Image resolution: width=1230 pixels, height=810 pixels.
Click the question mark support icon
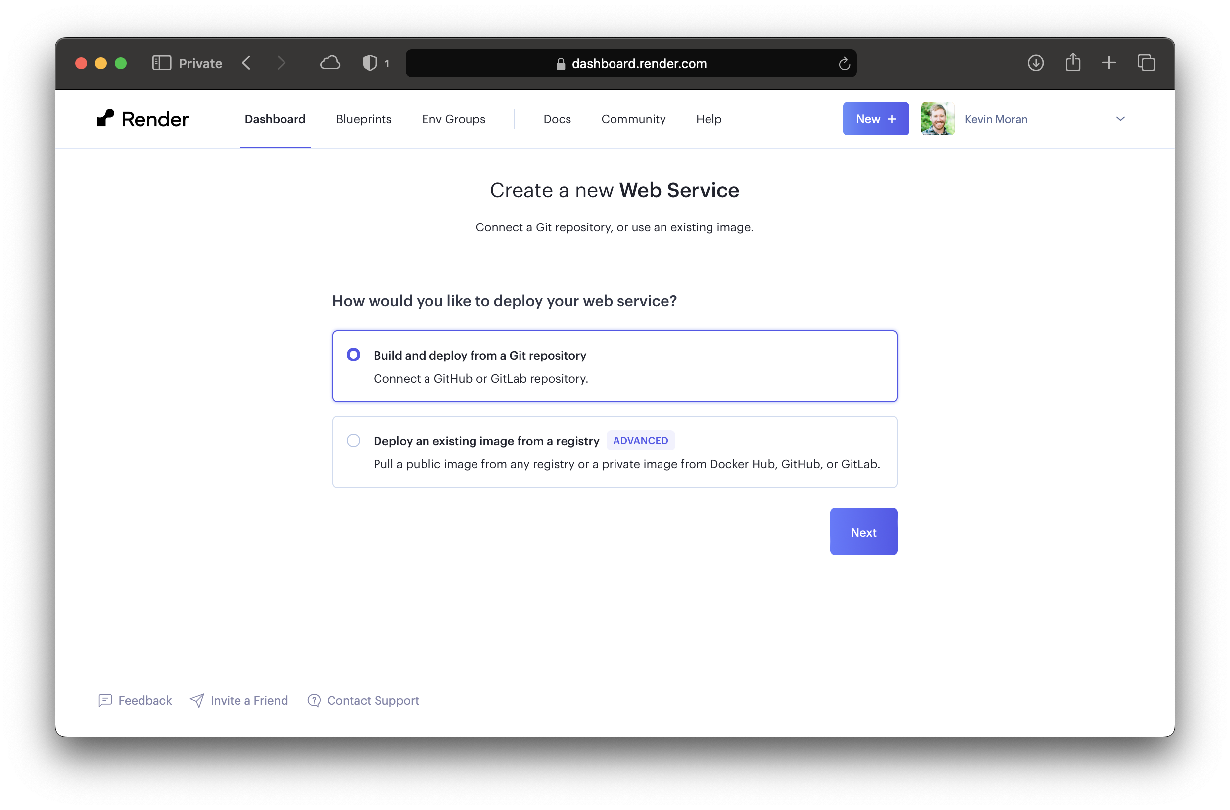tap(314, 701)
